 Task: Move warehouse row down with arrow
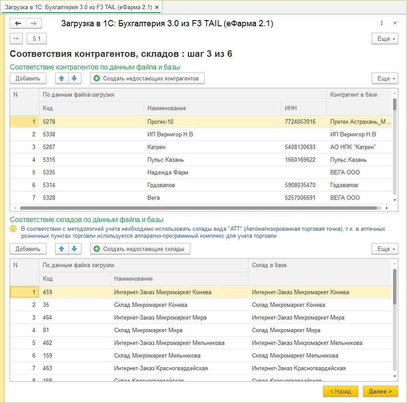click(74, 249)
